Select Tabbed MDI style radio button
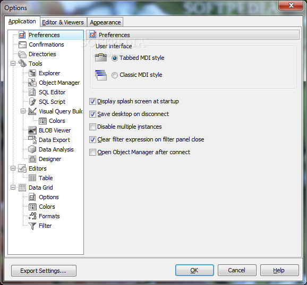The height and width of the screenshot is (285, 307). (115, 58)
